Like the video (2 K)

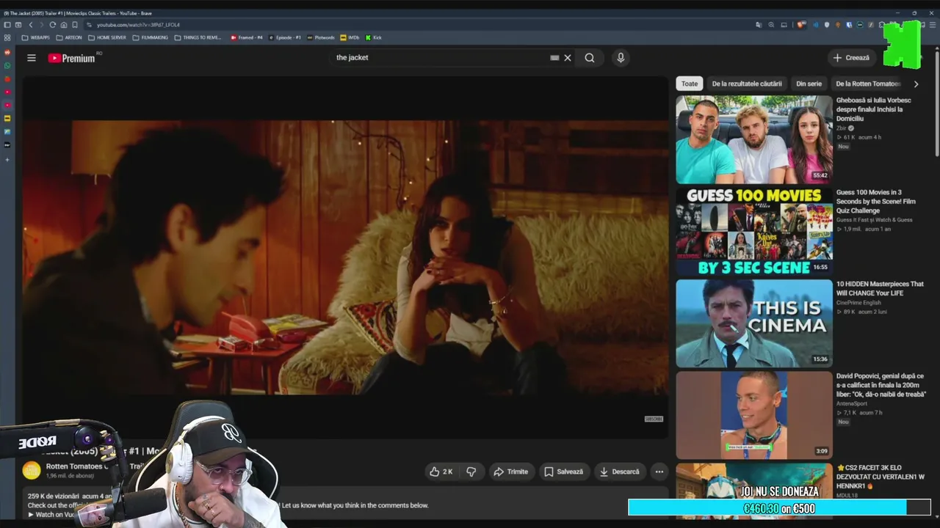[x=441, y=472]
